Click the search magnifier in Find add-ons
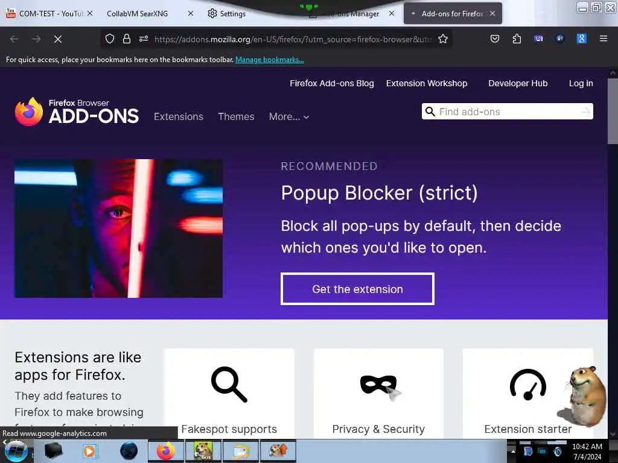 [430, 112]
